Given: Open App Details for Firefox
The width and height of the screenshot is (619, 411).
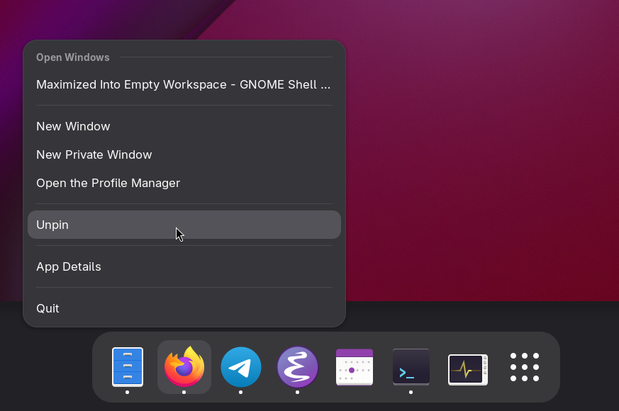Looking at the screenshot, I should 69,266.
